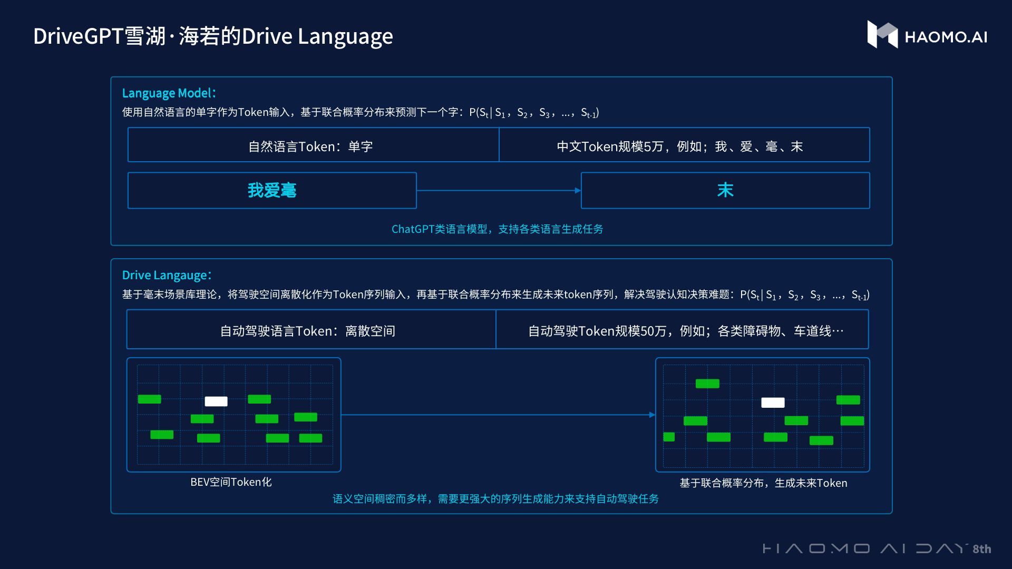This screenshot has height=569, width=1012.
Task: Click a green token block in the BEV空间Token化 grid
Action: (x=150, y=399)
